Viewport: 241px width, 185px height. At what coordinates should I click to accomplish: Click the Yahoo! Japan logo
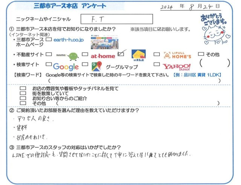point(177,67)
